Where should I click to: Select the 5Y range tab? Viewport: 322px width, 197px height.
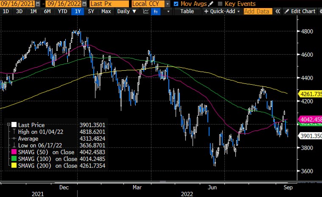point(91,11)
